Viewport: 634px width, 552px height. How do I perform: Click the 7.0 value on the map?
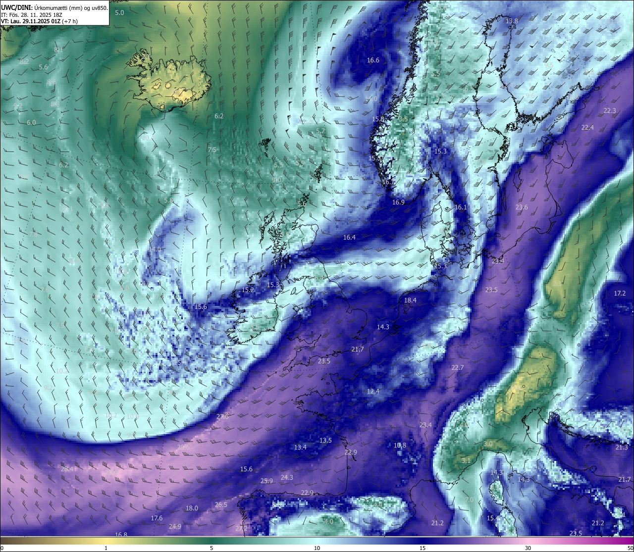click(469, 501)
